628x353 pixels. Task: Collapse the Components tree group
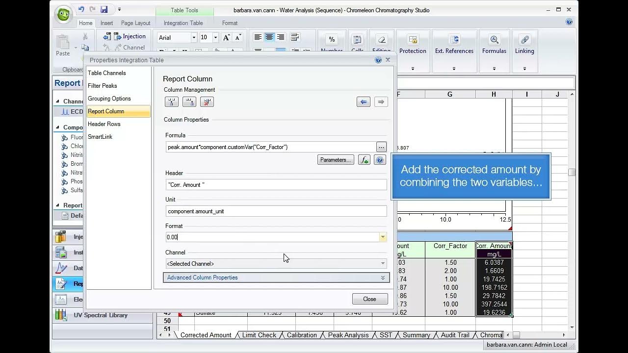point(58,127)
